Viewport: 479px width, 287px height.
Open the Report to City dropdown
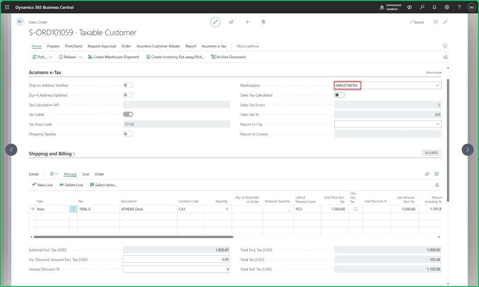click(x=437, y=124)
